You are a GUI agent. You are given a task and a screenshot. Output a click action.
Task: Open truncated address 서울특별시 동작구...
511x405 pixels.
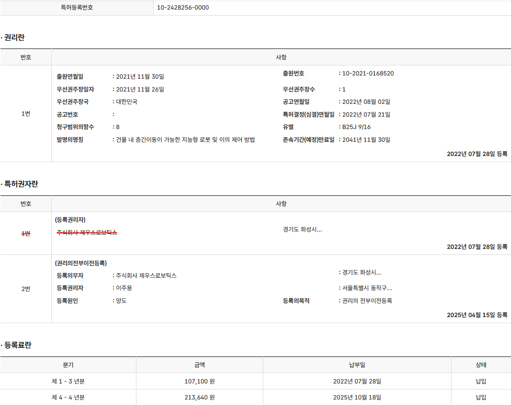point(367,288)
